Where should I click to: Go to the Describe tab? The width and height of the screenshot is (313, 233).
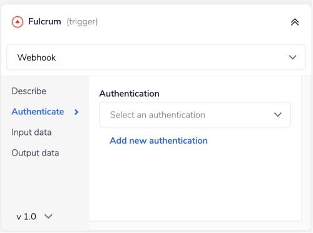point(29,91)
